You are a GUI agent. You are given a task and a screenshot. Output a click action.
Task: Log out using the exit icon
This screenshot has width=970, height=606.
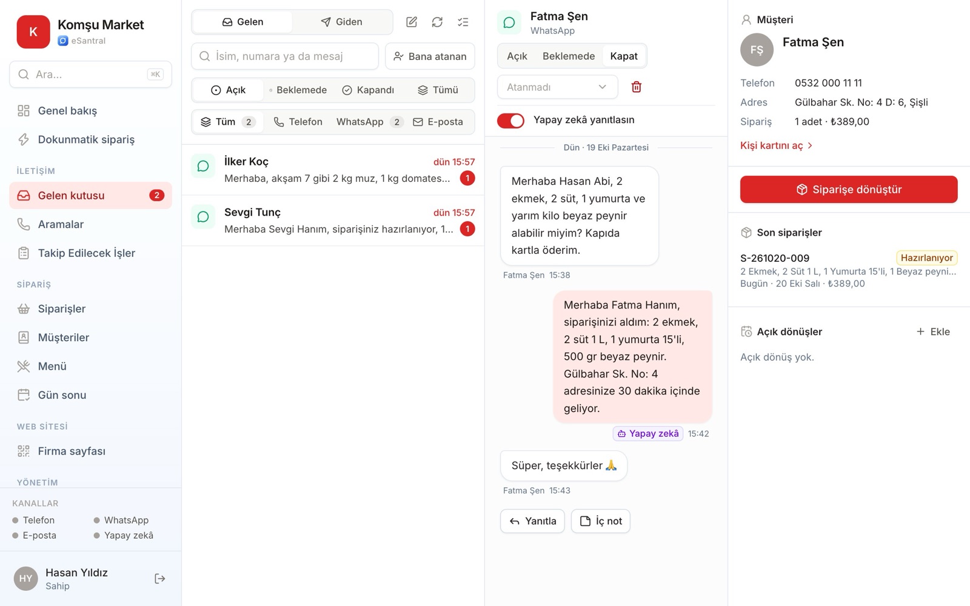coord(159,579)
